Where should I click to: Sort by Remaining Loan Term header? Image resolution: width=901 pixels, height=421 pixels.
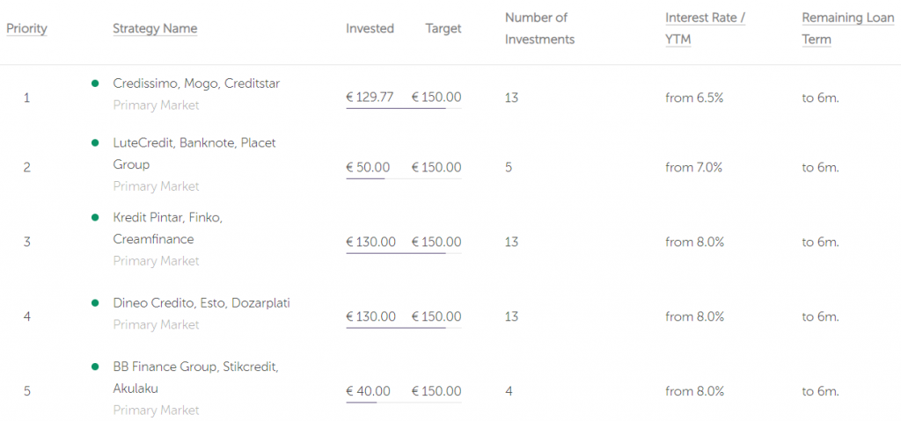point(848,29)
